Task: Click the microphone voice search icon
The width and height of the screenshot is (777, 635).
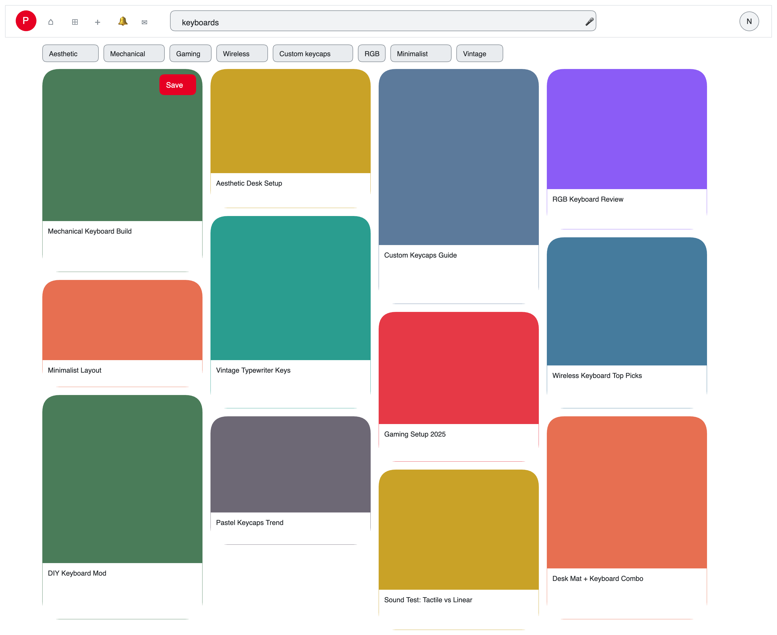Action: pyautogui.click(x=589, y=22)
